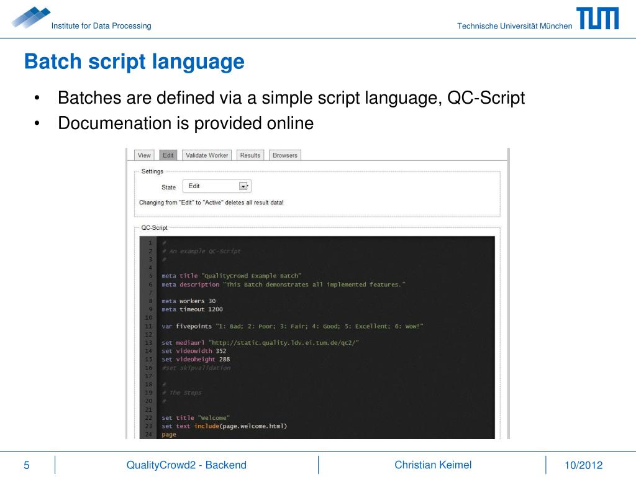Click the 'page' keyword on line 24
Viewport: 636px width, 477px height.
[169, 434]
